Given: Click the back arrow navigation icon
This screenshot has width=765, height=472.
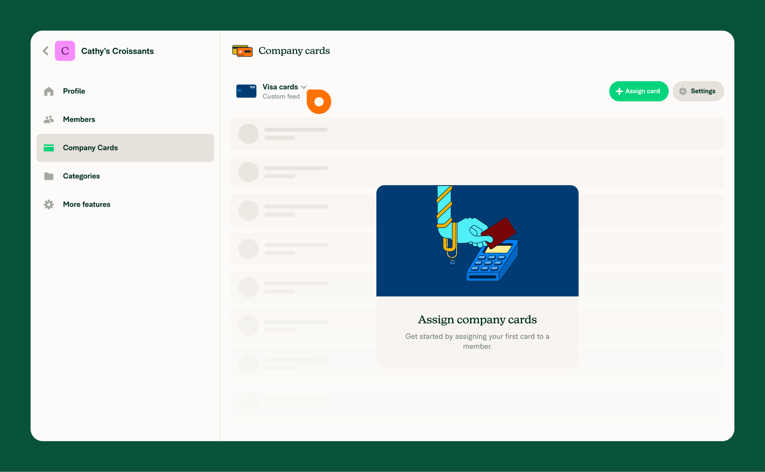Looking at the screenshot, I should point(46,51).
